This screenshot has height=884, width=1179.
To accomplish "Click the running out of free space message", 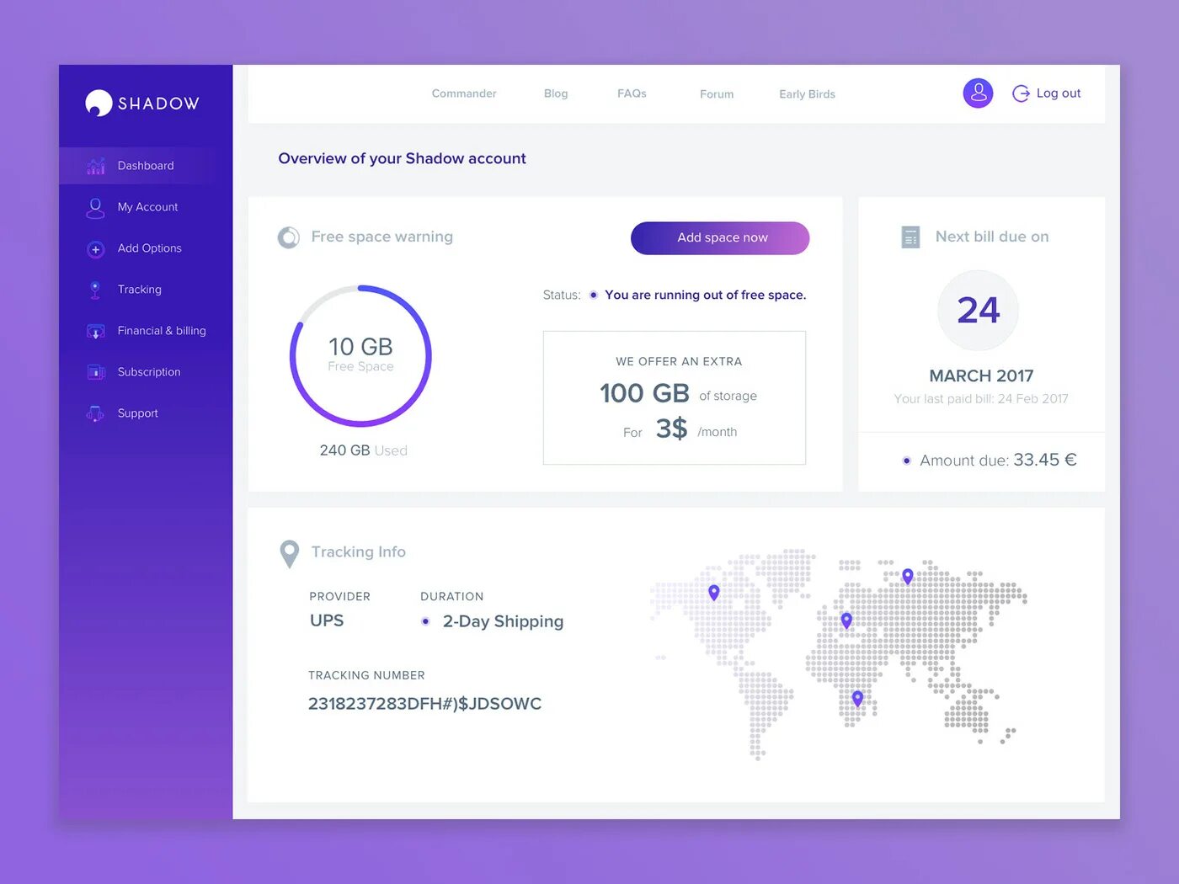I will tap(705, 295).
